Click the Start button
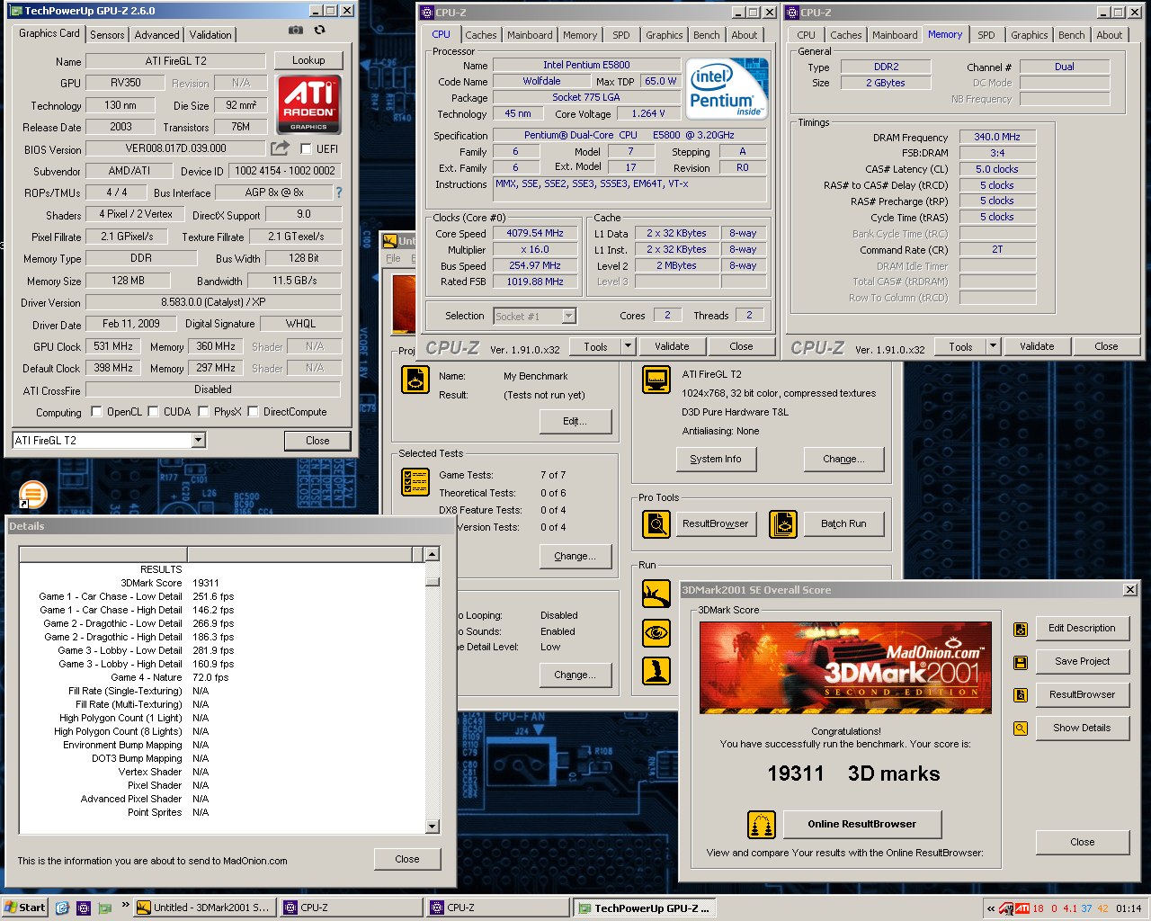 click(25, 908)
